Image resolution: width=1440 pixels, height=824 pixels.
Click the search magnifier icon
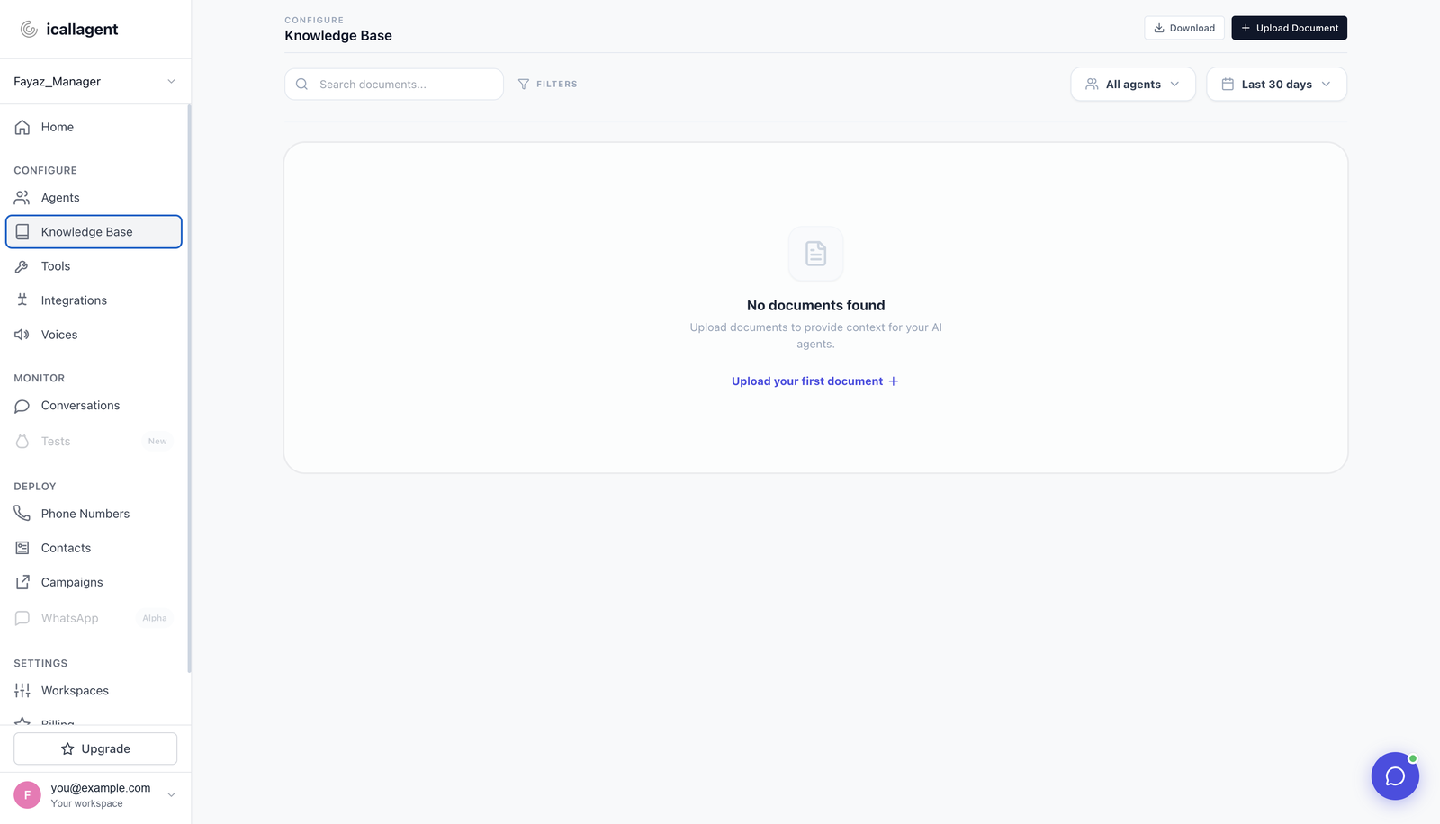click(302, 84)
